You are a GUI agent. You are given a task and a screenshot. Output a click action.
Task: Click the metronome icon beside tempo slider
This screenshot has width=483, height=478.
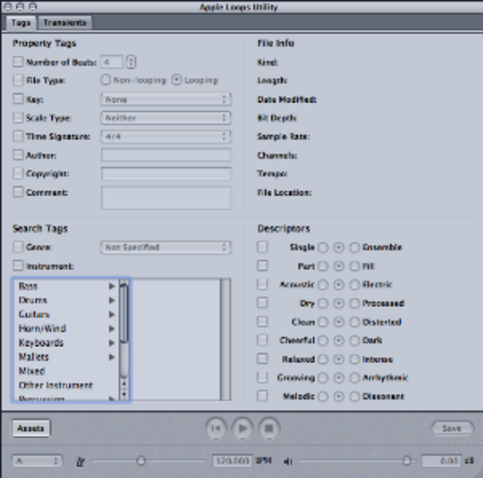(80, 462)
